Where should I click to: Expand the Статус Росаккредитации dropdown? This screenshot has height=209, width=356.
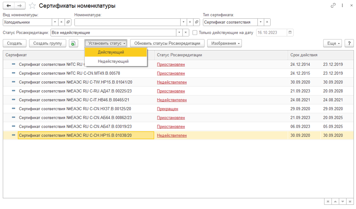pos(179,32)
